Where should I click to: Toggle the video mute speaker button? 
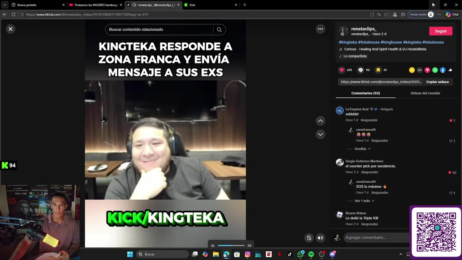point(320,238)
